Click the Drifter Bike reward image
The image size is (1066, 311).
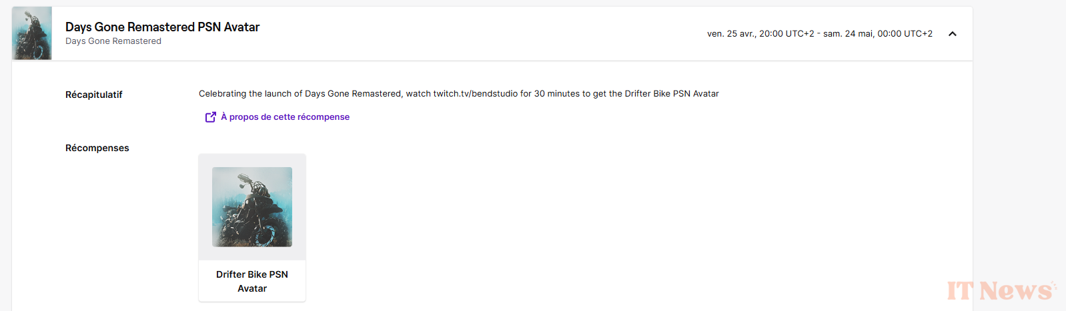click(x=252, y=207)
